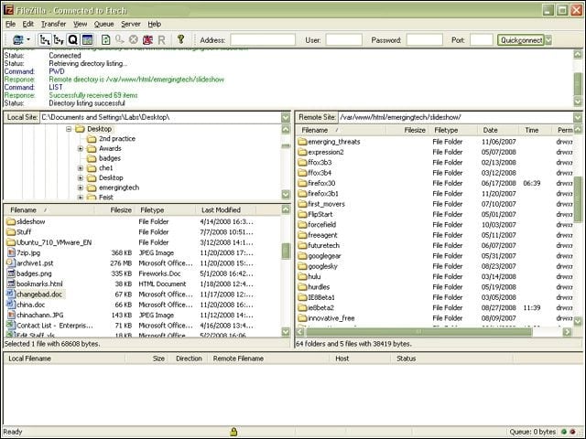Image resolution: width=586 pixels, height=439 pixels.
Task: Sort local files by Last Modified column
Action: (226, 210)
